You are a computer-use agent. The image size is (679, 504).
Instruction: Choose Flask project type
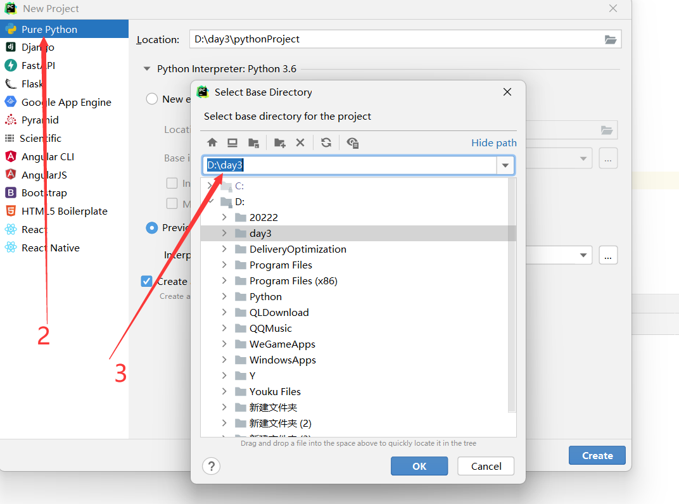click(64, 84)
